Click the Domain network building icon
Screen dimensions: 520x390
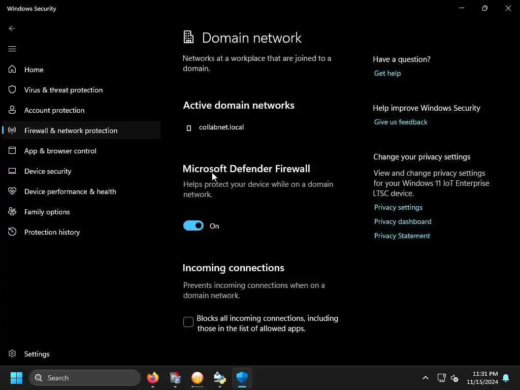click(x=188, y=37)
